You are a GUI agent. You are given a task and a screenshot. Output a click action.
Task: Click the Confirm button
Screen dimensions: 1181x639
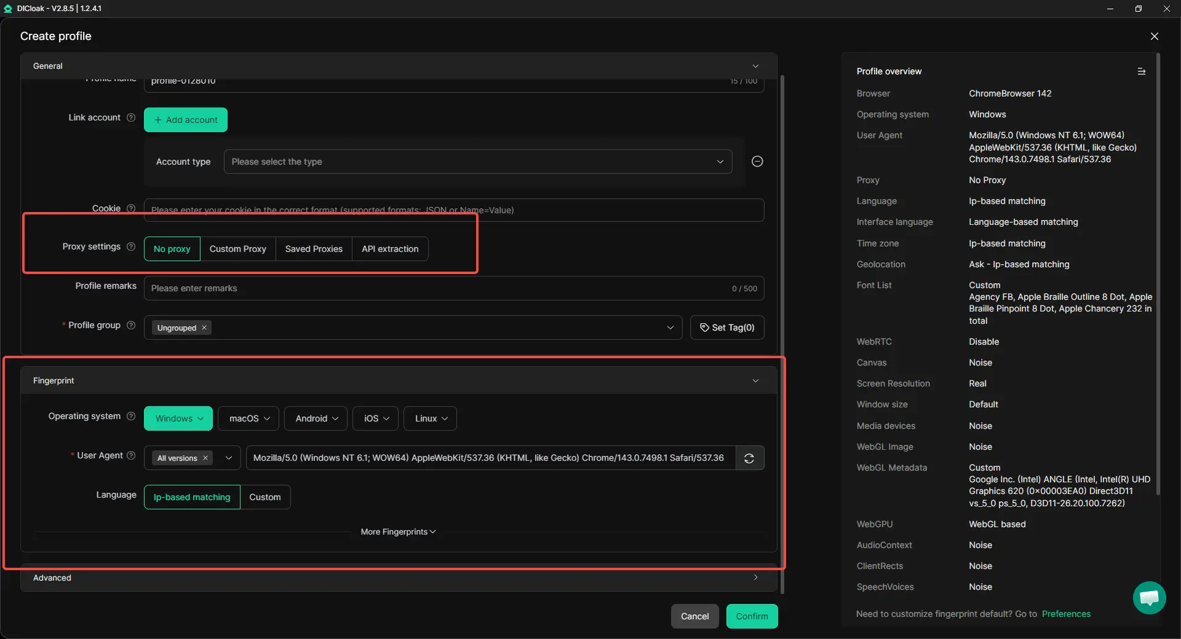pyautogui.click(x=752, y=617)
